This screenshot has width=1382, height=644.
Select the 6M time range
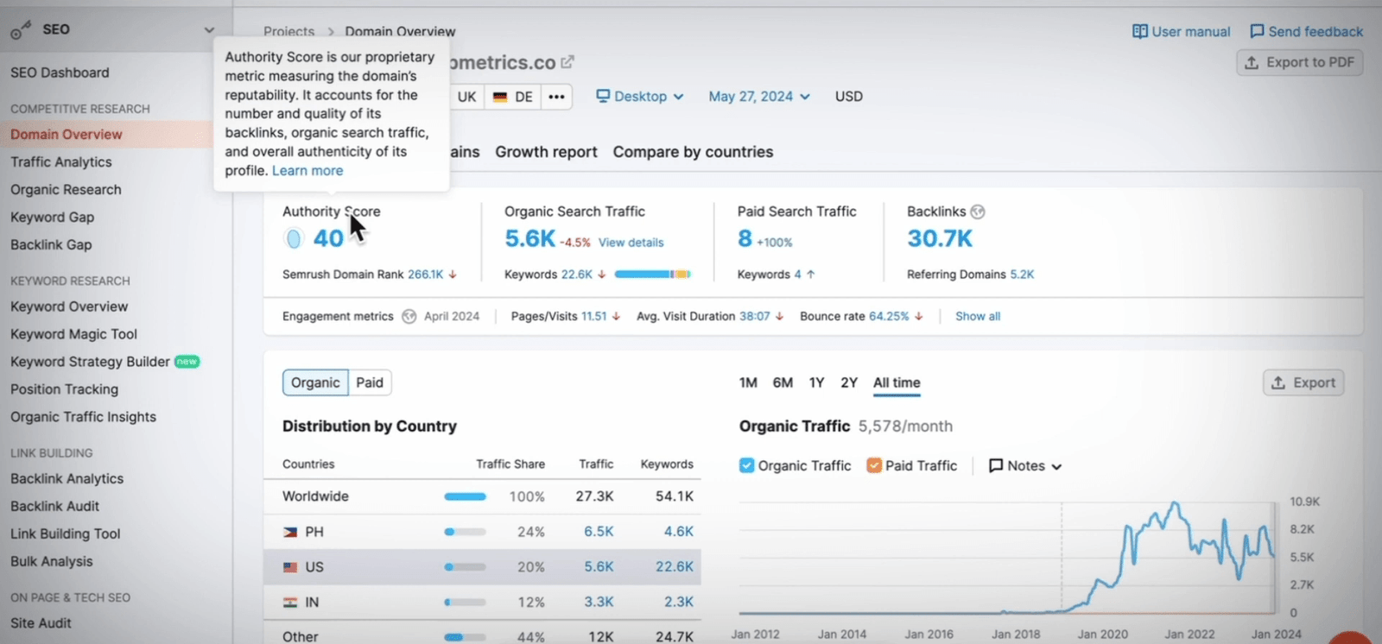(x=783, y=382)
